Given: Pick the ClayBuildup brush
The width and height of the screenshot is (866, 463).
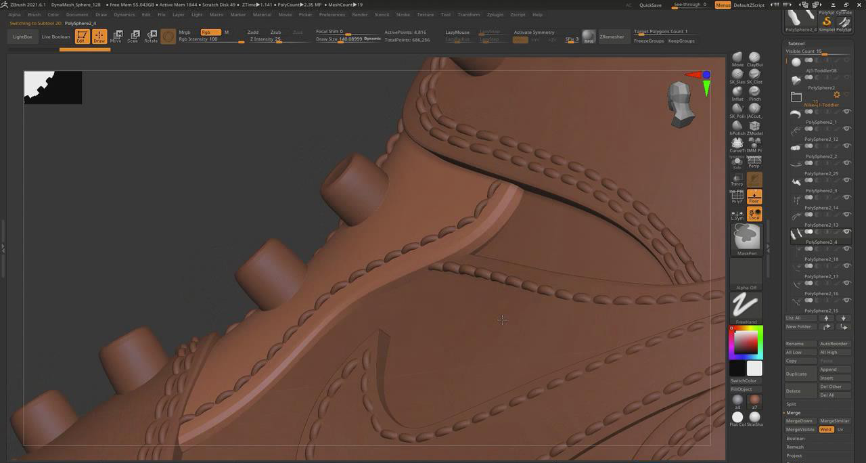Looking at the screenshot, I should tap(754, 59).
